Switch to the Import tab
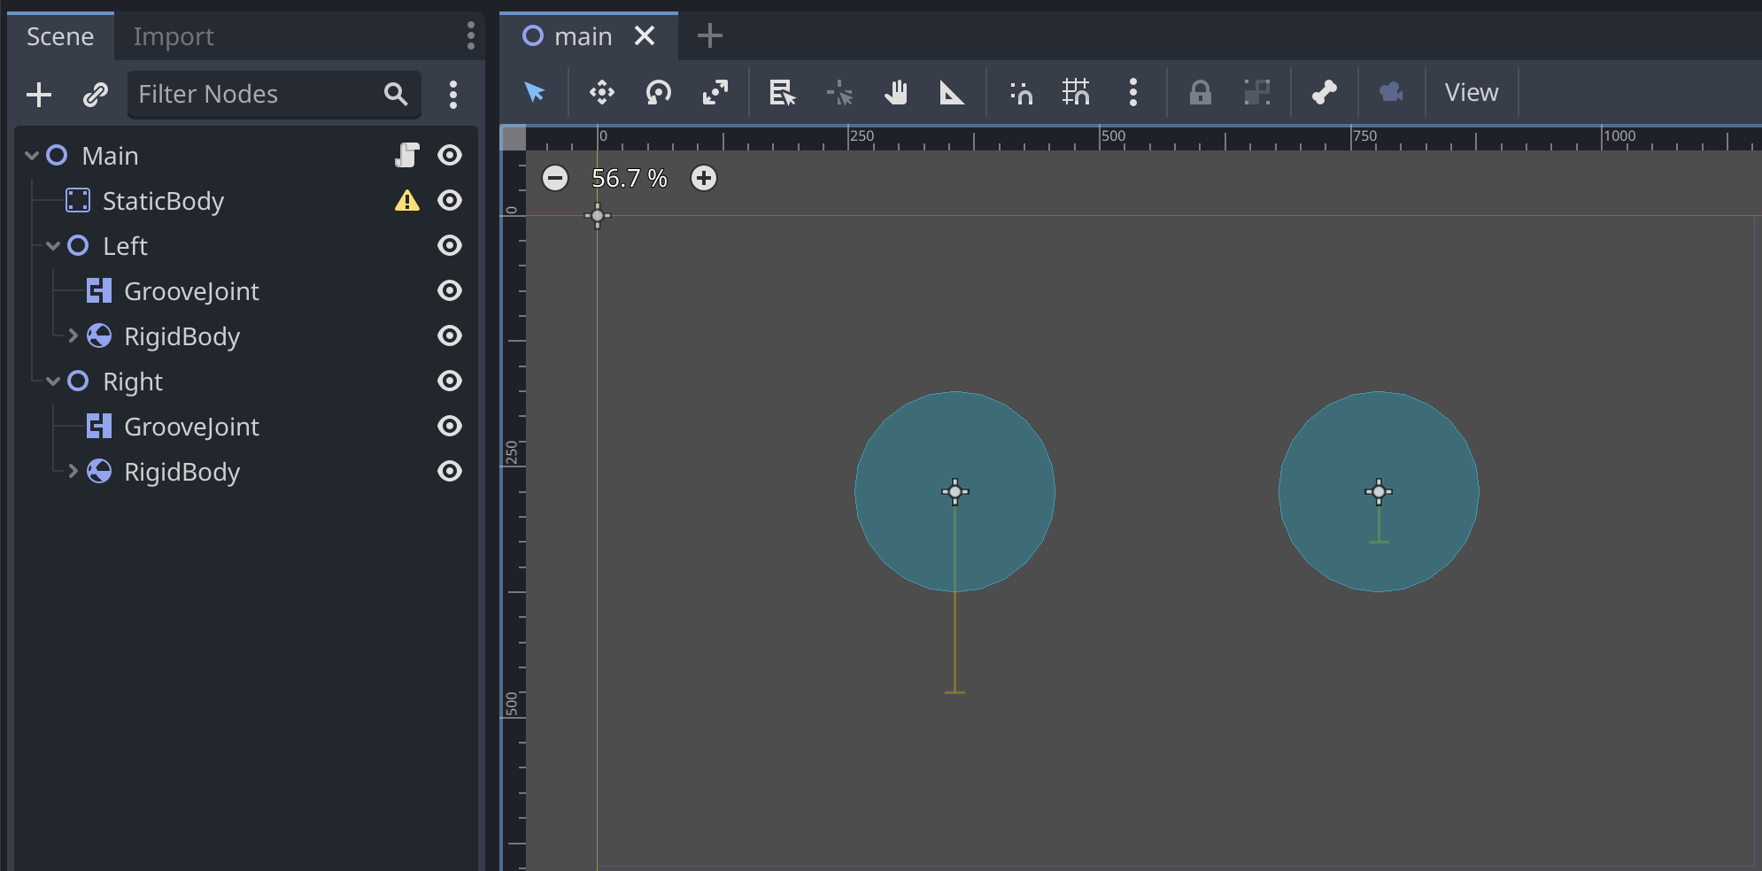The width and height of the screenshot is (1762, 871). click(x=174, y=36)
